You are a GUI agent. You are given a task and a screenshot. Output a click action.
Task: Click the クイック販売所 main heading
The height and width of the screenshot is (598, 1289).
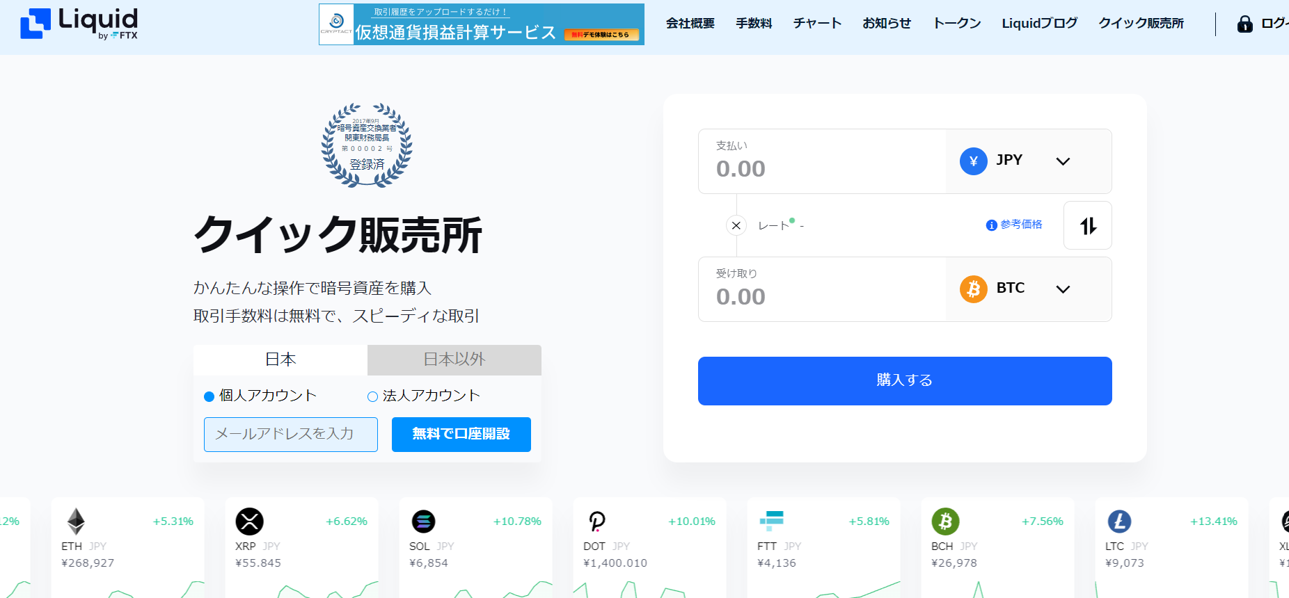pyautogui.click(x=338, y=234)
